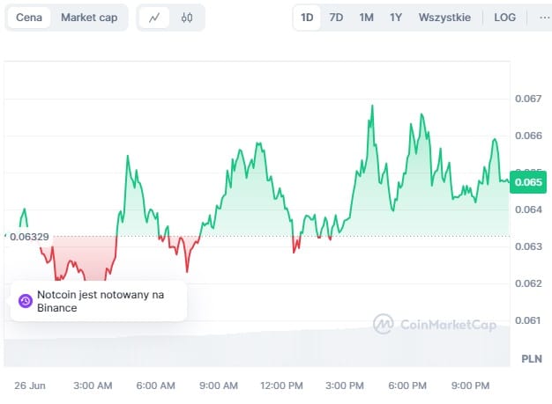The width and height of the screenshot is (552, 404).
Task: Click the purple Notcoin event icon
Action: 26,301
